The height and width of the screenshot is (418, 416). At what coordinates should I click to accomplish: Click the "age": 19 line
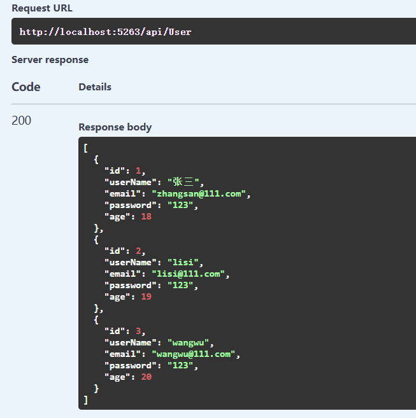[x=128, y=296]
